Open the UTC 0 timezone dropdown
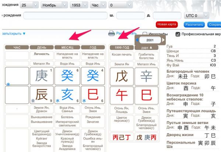 pyautogui.click(x=197, y=16)
